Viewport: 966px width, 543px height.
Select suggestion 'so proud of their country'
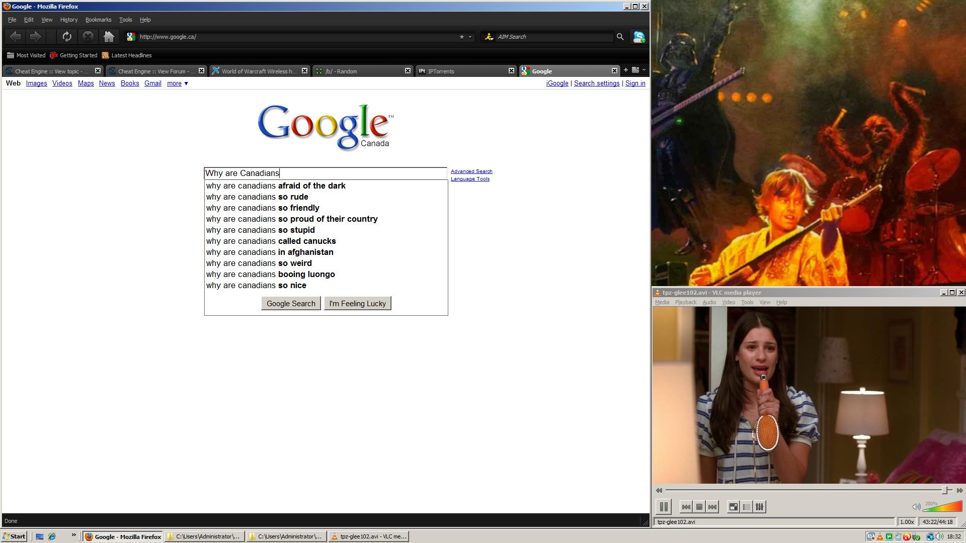pos(326,219)
